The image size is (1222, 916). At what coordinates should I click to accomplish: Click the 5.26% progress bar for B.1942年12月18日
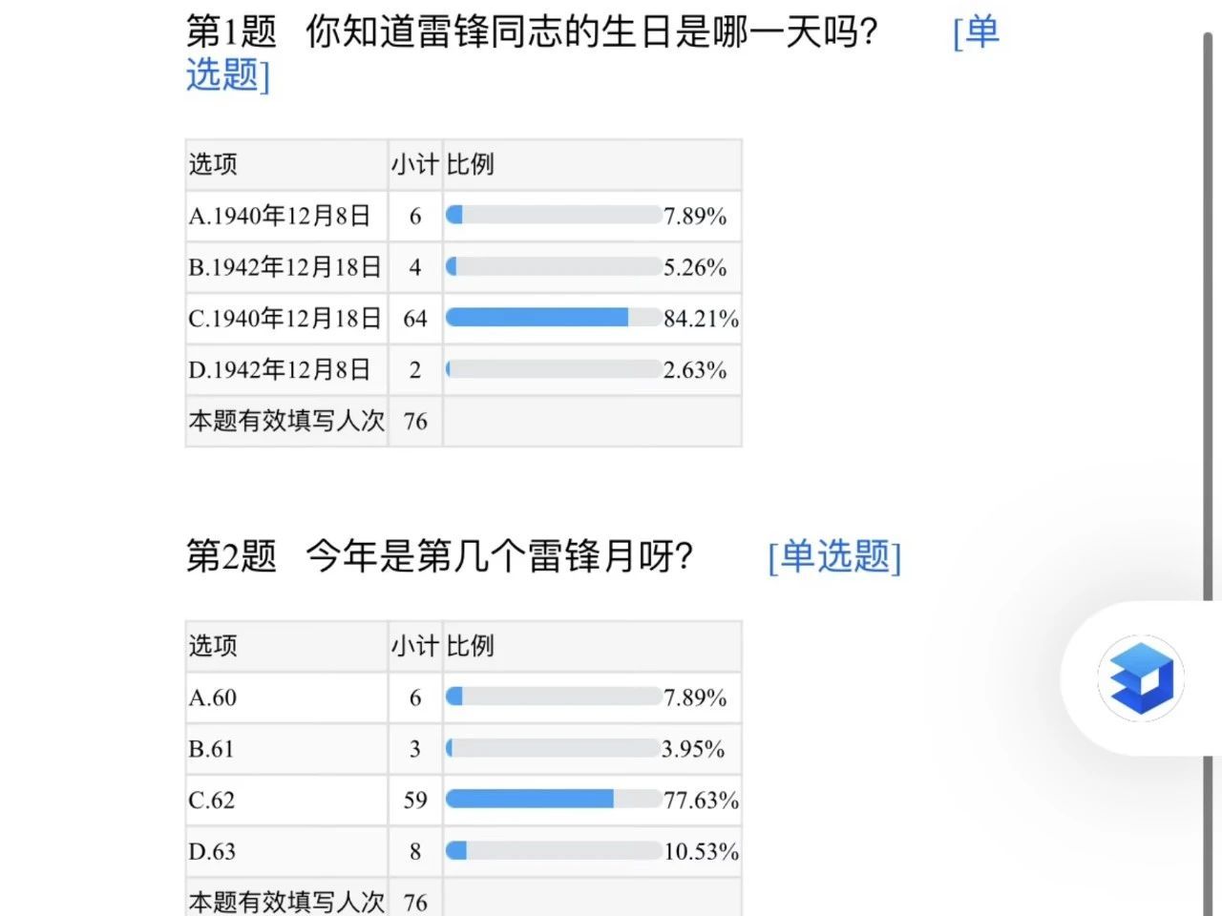click(x=553, y=267)
